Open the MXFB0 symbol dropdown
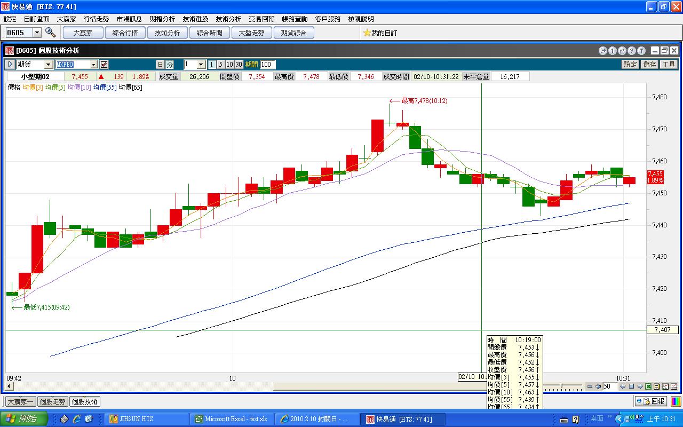Image resolution: width=683 pixels, height=427 pixels. coord(94,65)
